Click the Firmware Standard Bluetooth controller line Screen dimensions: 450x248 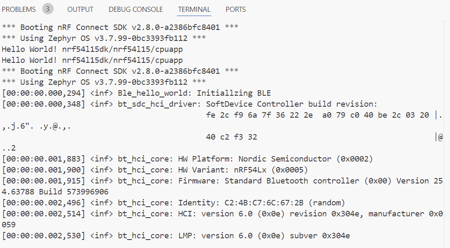[x=222, y=181]
